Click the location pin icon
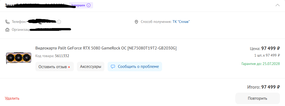The image size is (285, 106). click(136, 22)
